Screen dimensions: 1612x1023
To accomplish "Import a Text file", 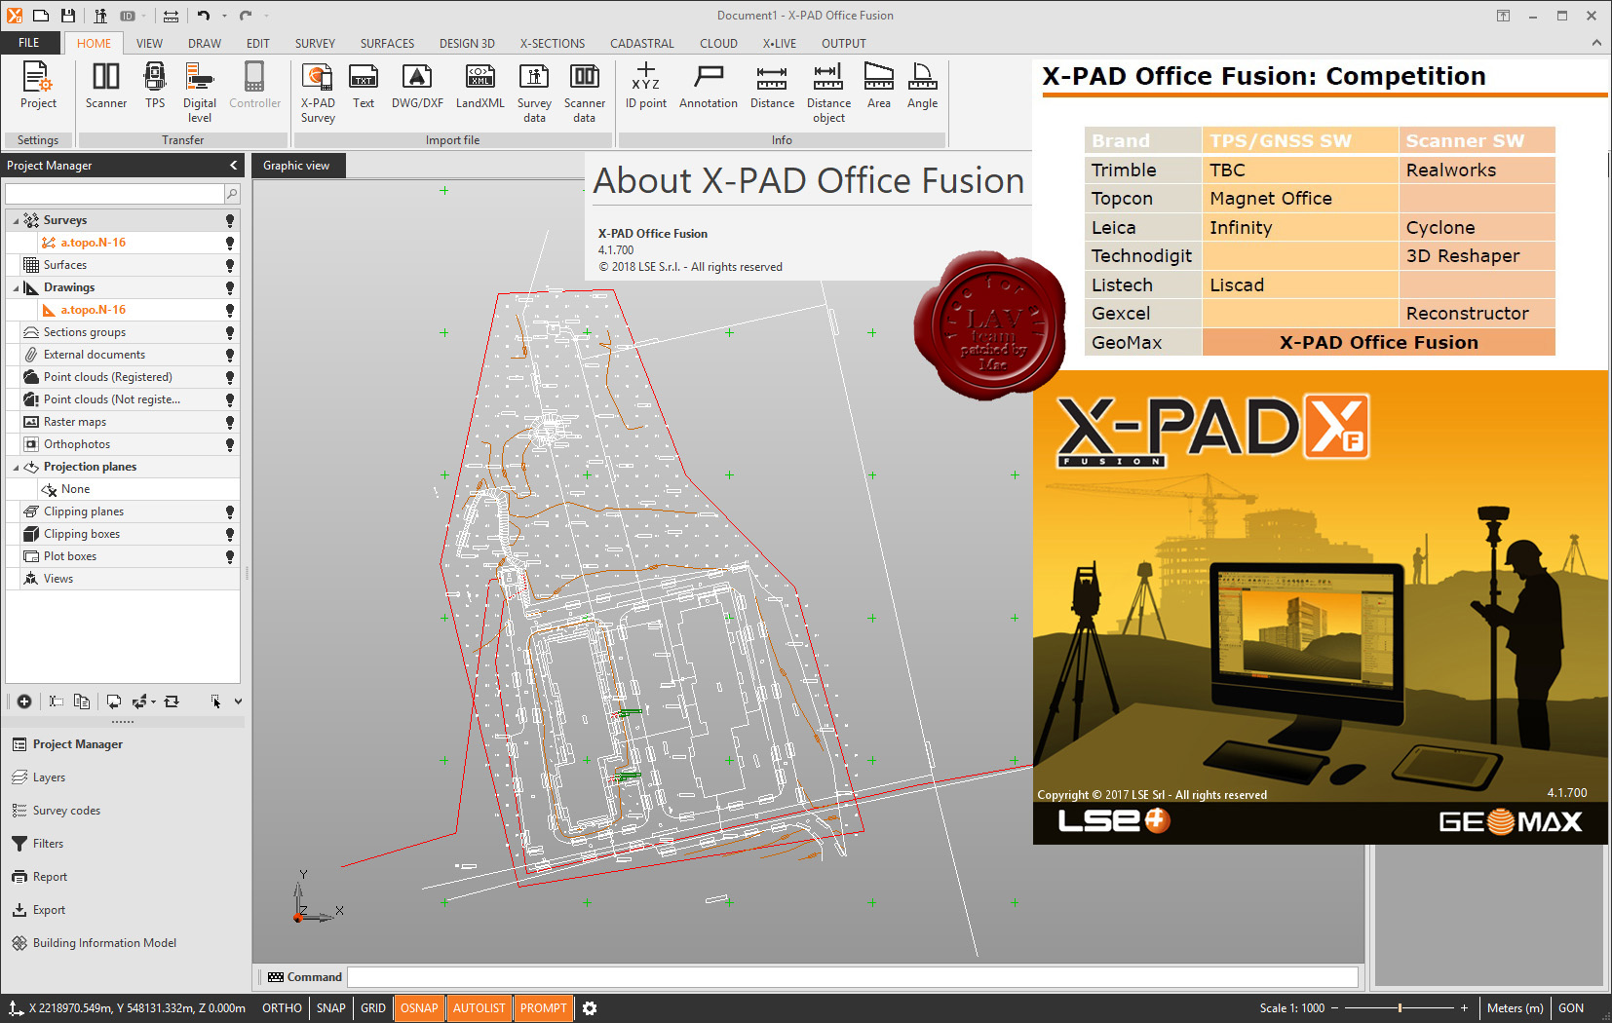I will point(364,86).
